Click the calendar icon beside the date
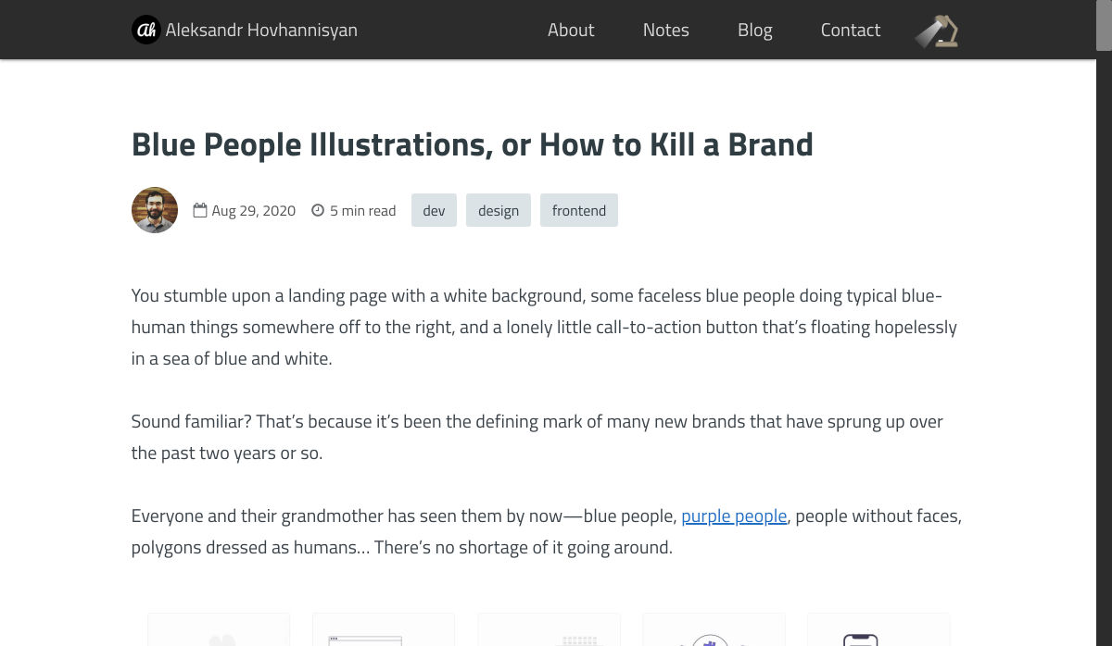 [x=200, y=210]
